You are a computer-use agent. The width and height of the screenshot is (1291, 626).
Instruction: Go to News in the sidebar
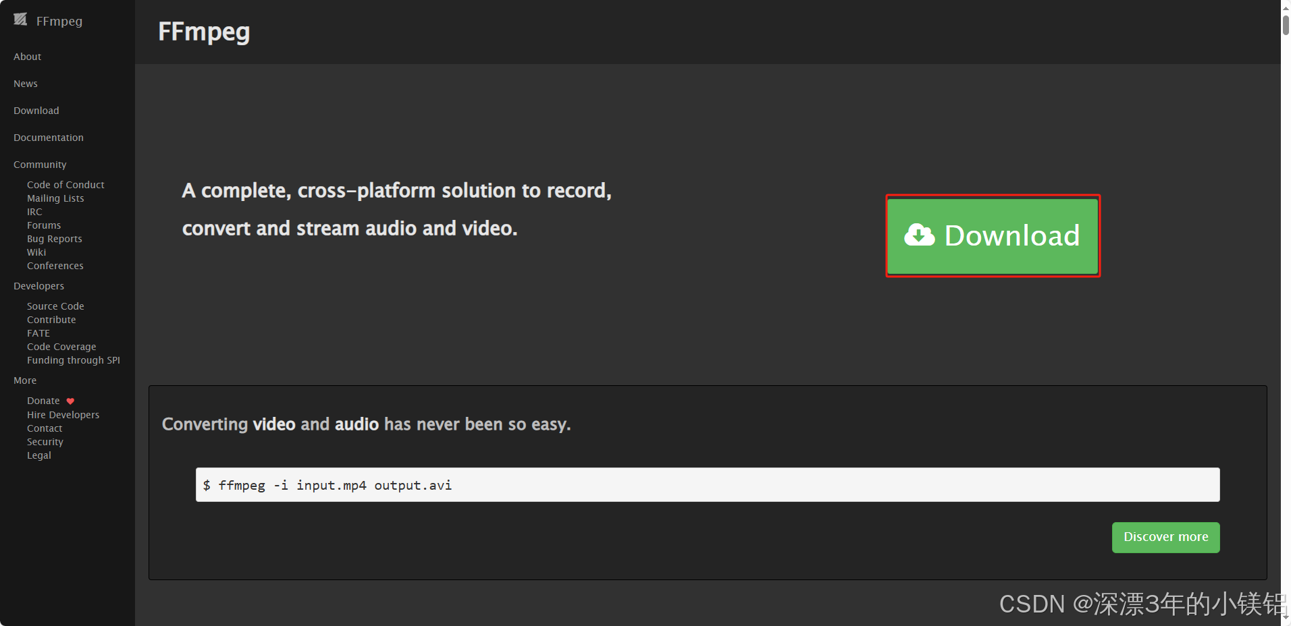pos(26,84)
